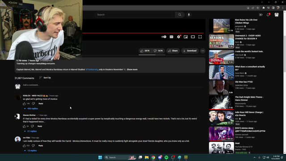
Task: Open 'Man Ruins His Life Over Chicken Wings'
Action: [246, 21]
